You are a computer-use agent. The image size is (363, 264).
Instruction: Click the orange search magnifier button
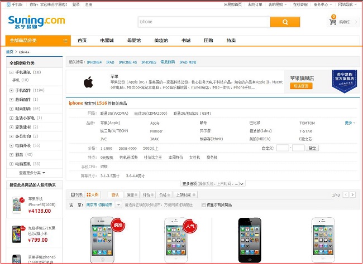(x=285, y=22)
